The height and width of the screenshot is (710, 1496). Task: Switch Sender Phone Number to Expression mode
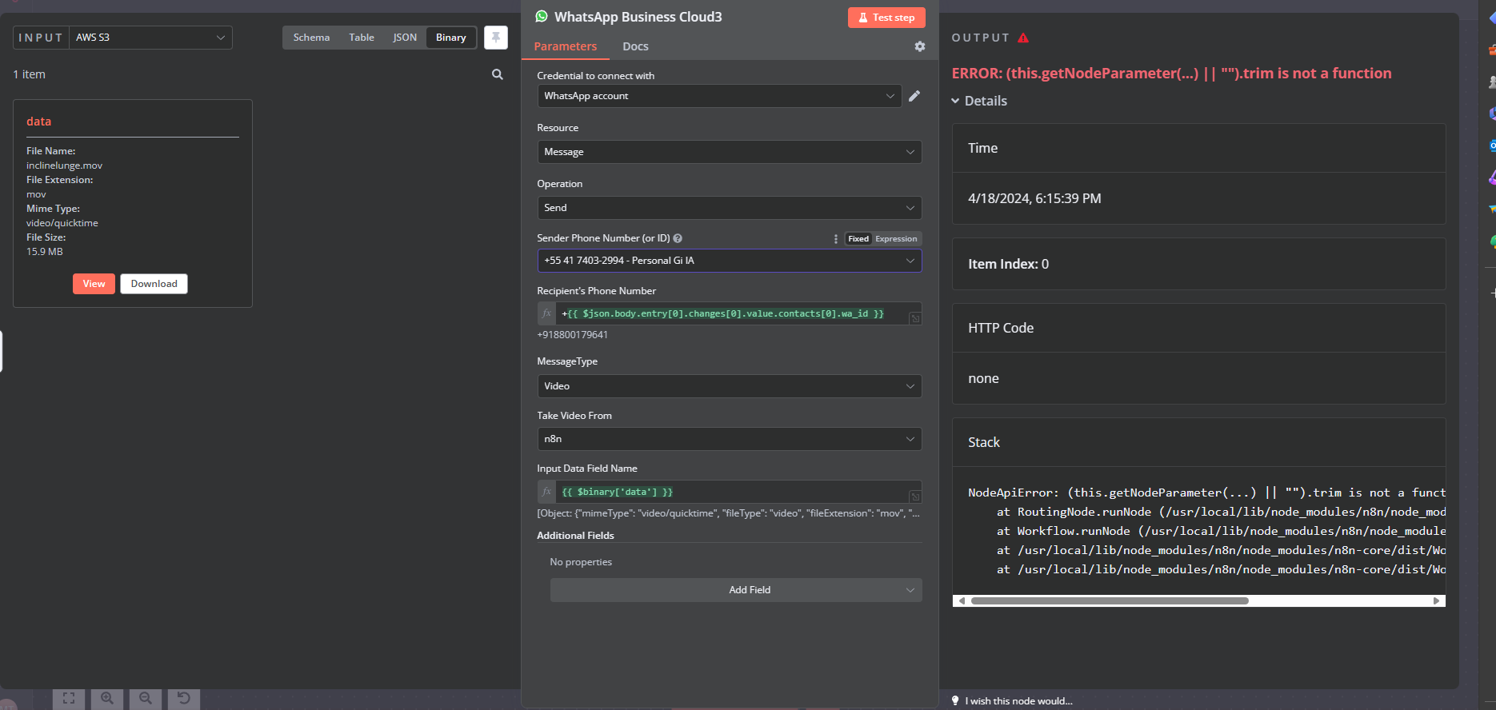[x=896, y=239]
